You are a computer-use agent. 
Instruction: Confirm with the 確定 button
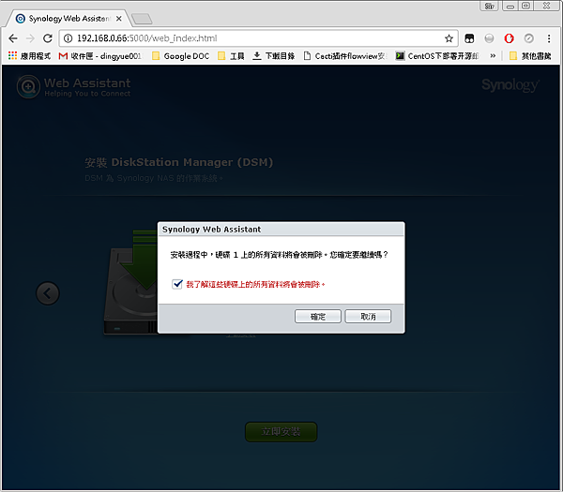[x=318, y=317]
